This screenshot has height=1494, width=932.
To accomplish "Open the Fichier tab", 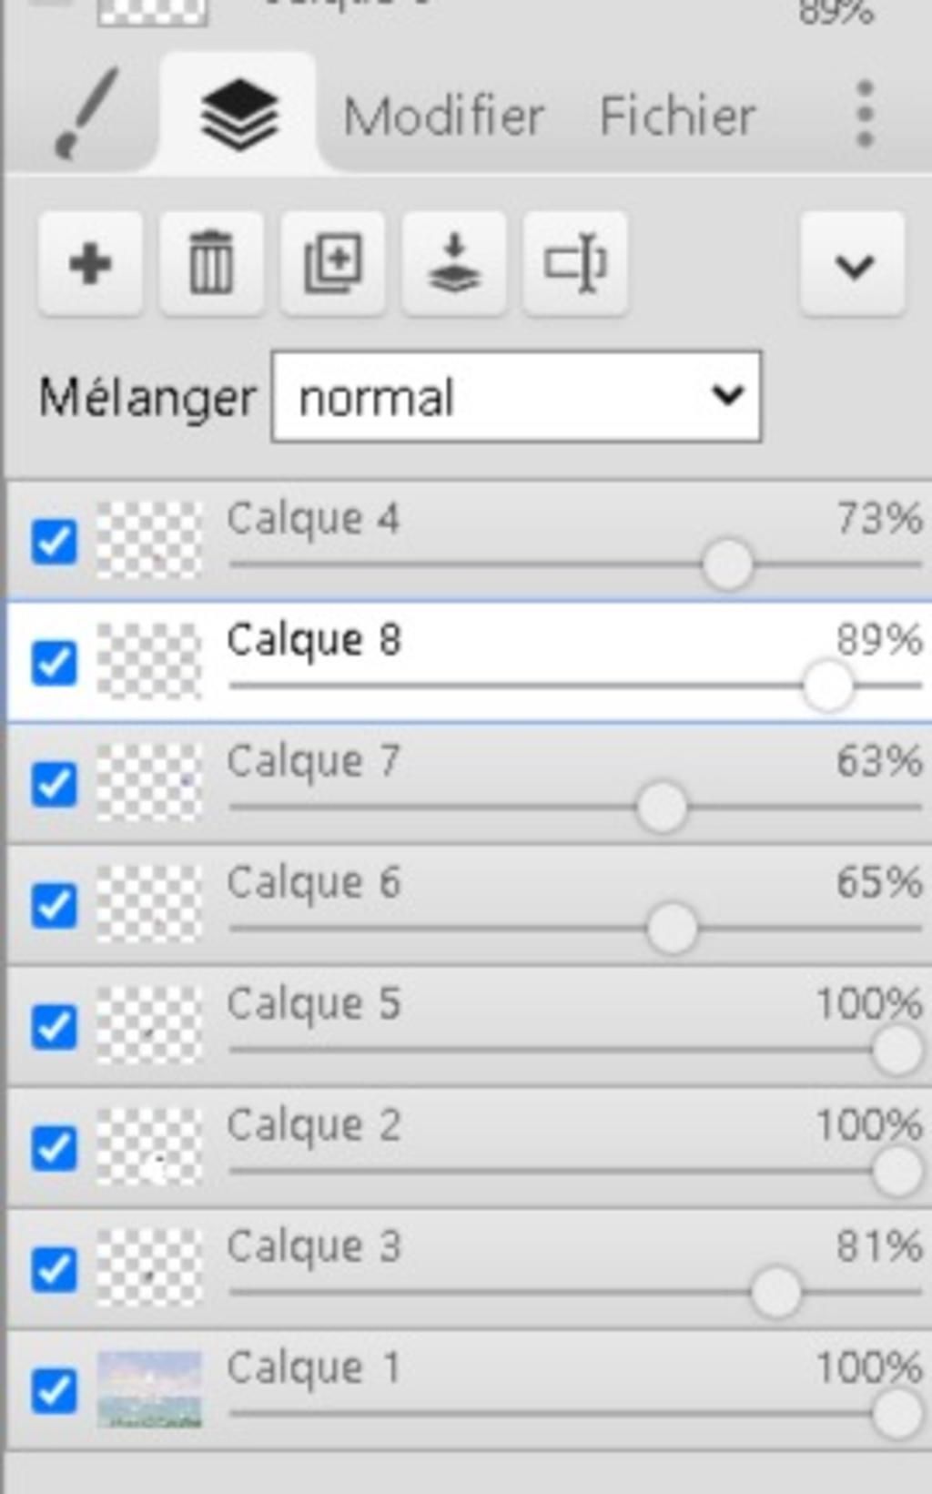I will [x=678, y=117].
